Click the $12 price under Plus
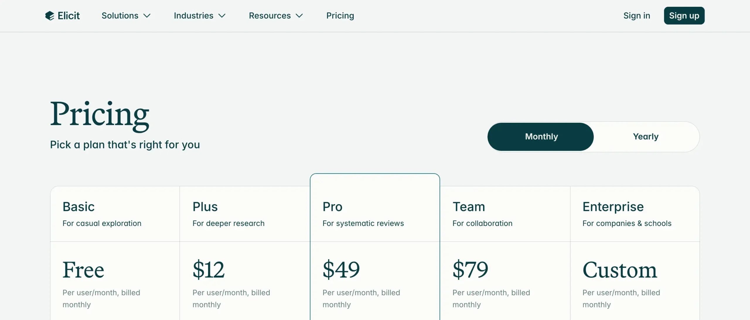The image size is (750, 320). pos(208,270)
